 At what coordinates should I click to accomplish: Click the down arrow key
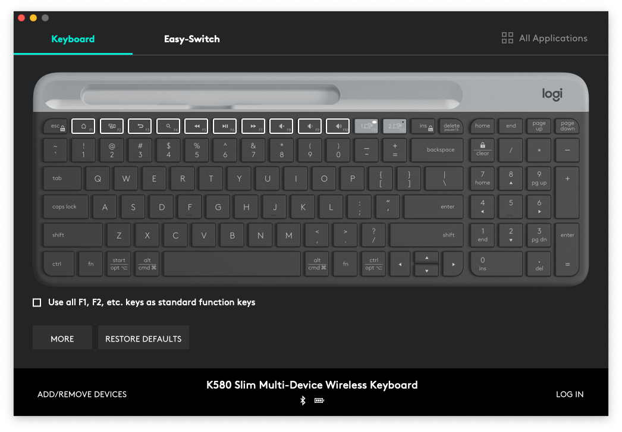(x=426, y=270)
